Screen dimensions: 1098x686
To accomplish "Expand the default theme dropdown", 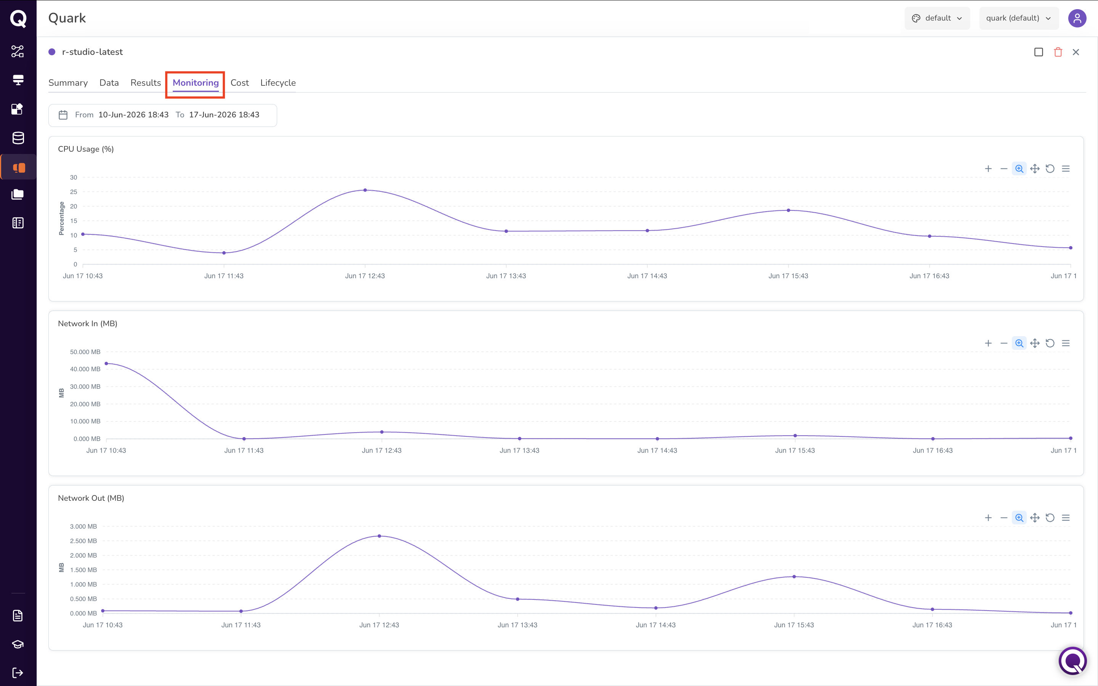I will click(937, 18).
